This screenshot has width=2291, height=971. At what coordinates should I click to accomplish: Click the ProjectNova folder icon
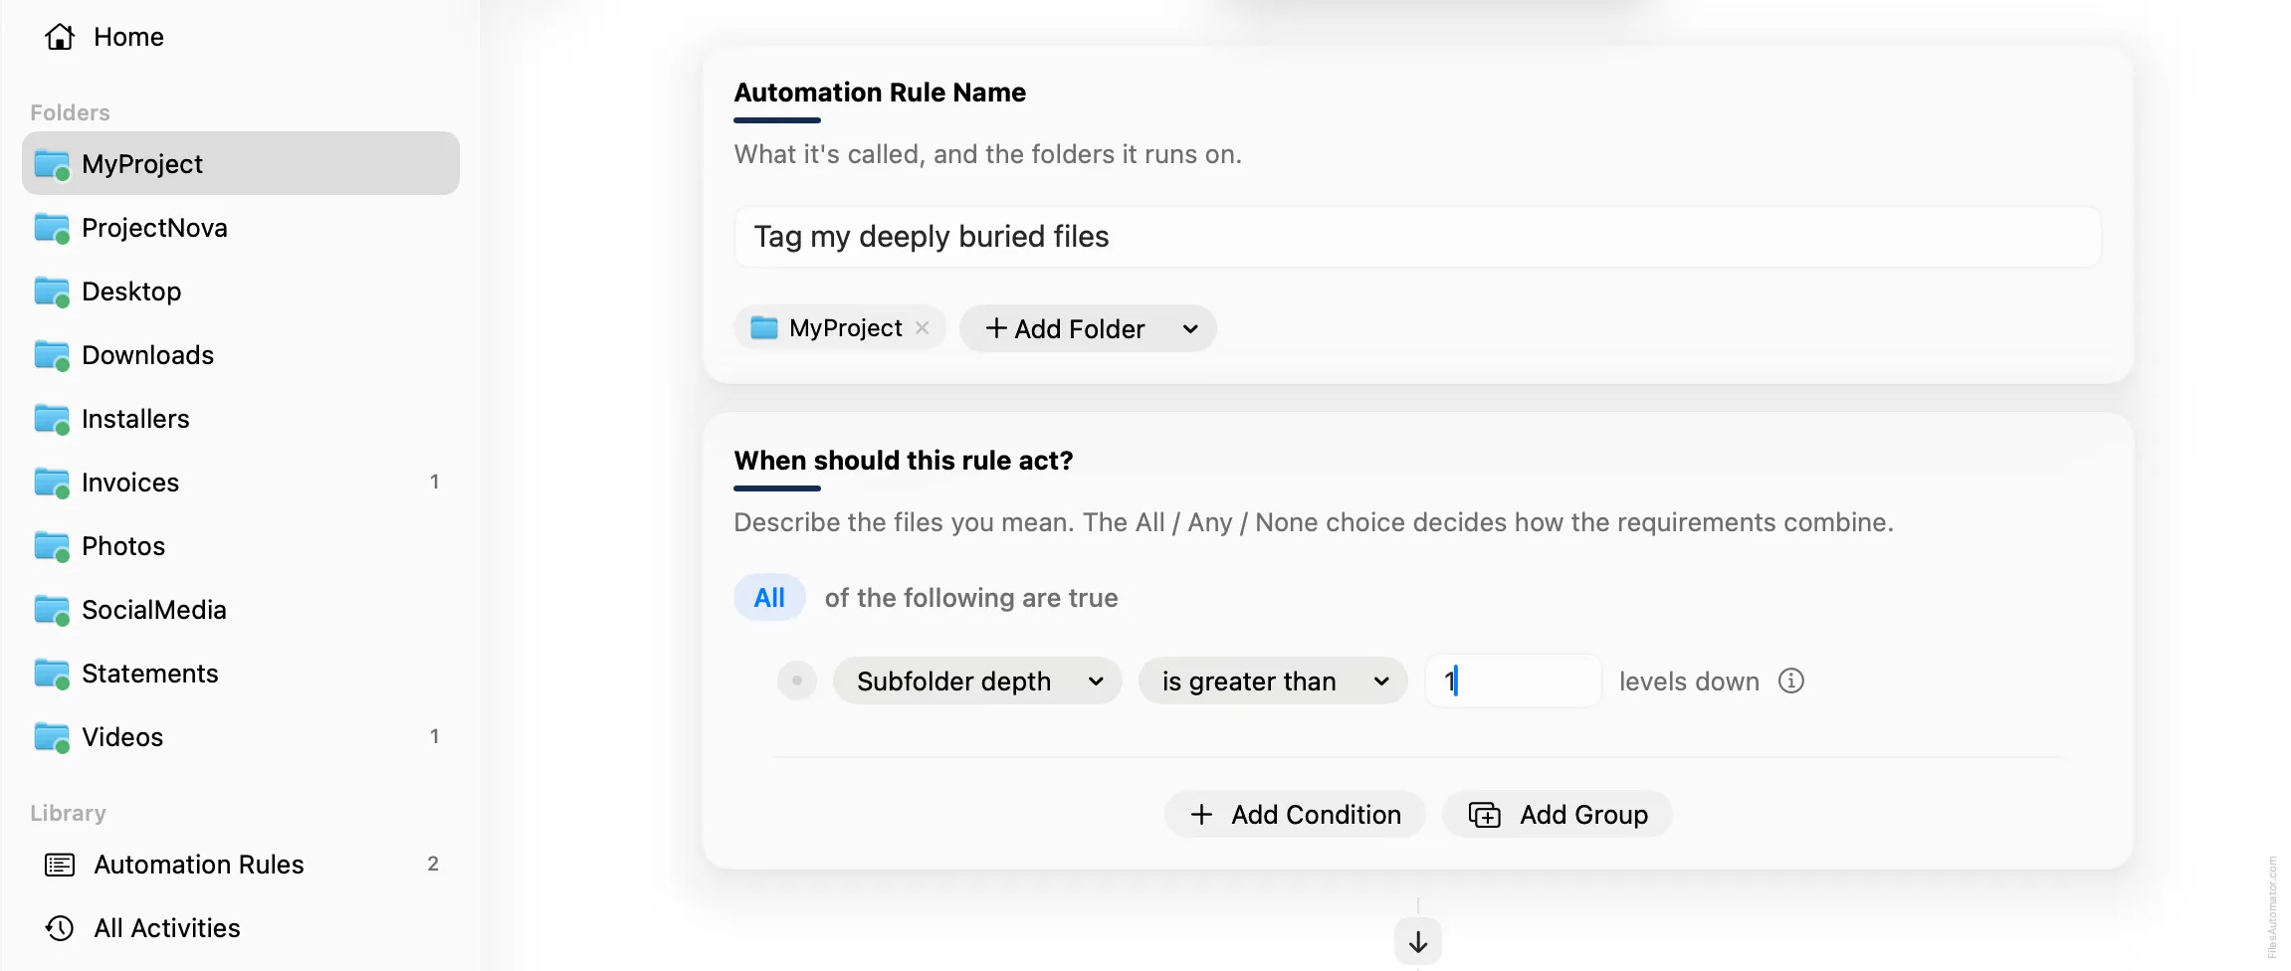[x=52, y=228]
